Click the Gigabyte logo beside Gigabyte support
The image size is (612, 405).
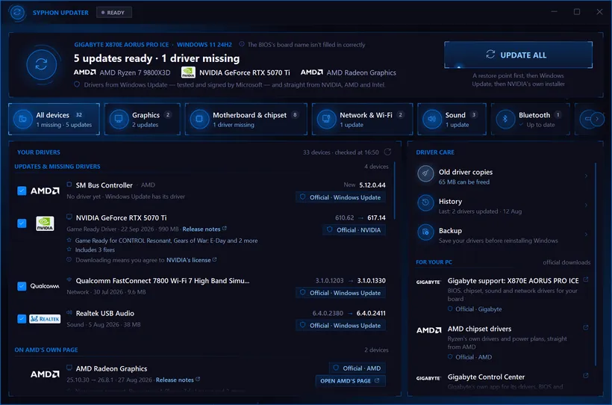[428, 282]
